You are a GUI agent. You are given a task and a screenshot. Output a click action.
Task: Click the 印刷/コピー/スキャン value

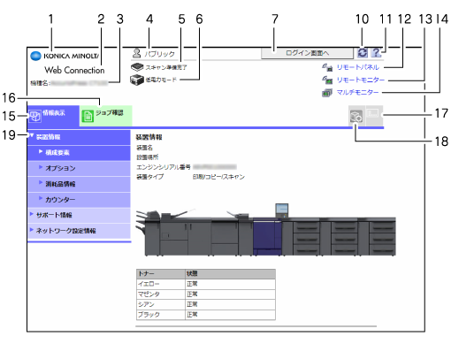point(218,177)
